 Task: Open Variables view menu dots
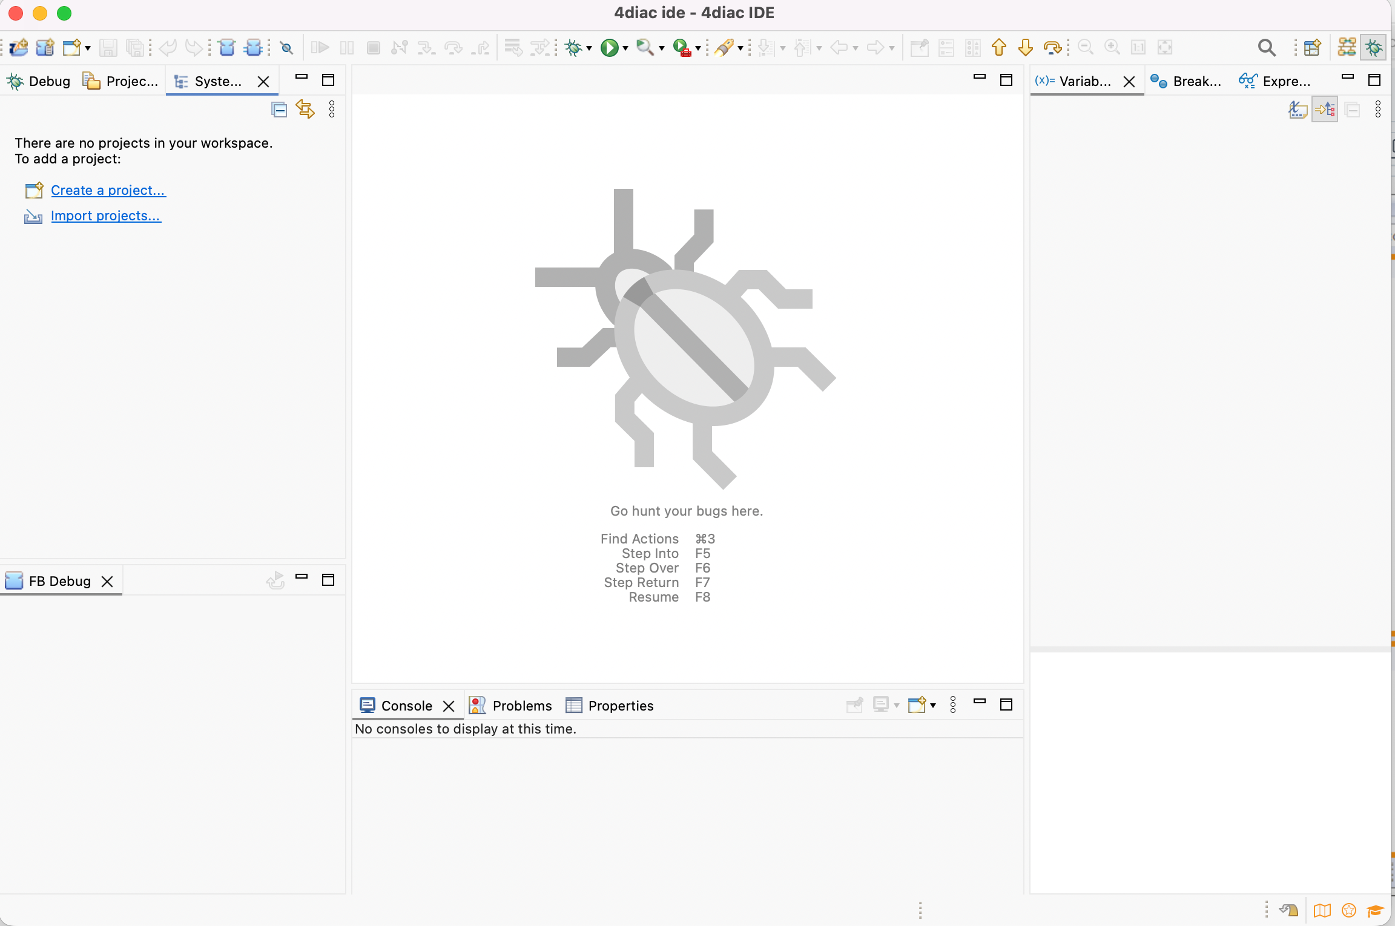(1378, 110)
